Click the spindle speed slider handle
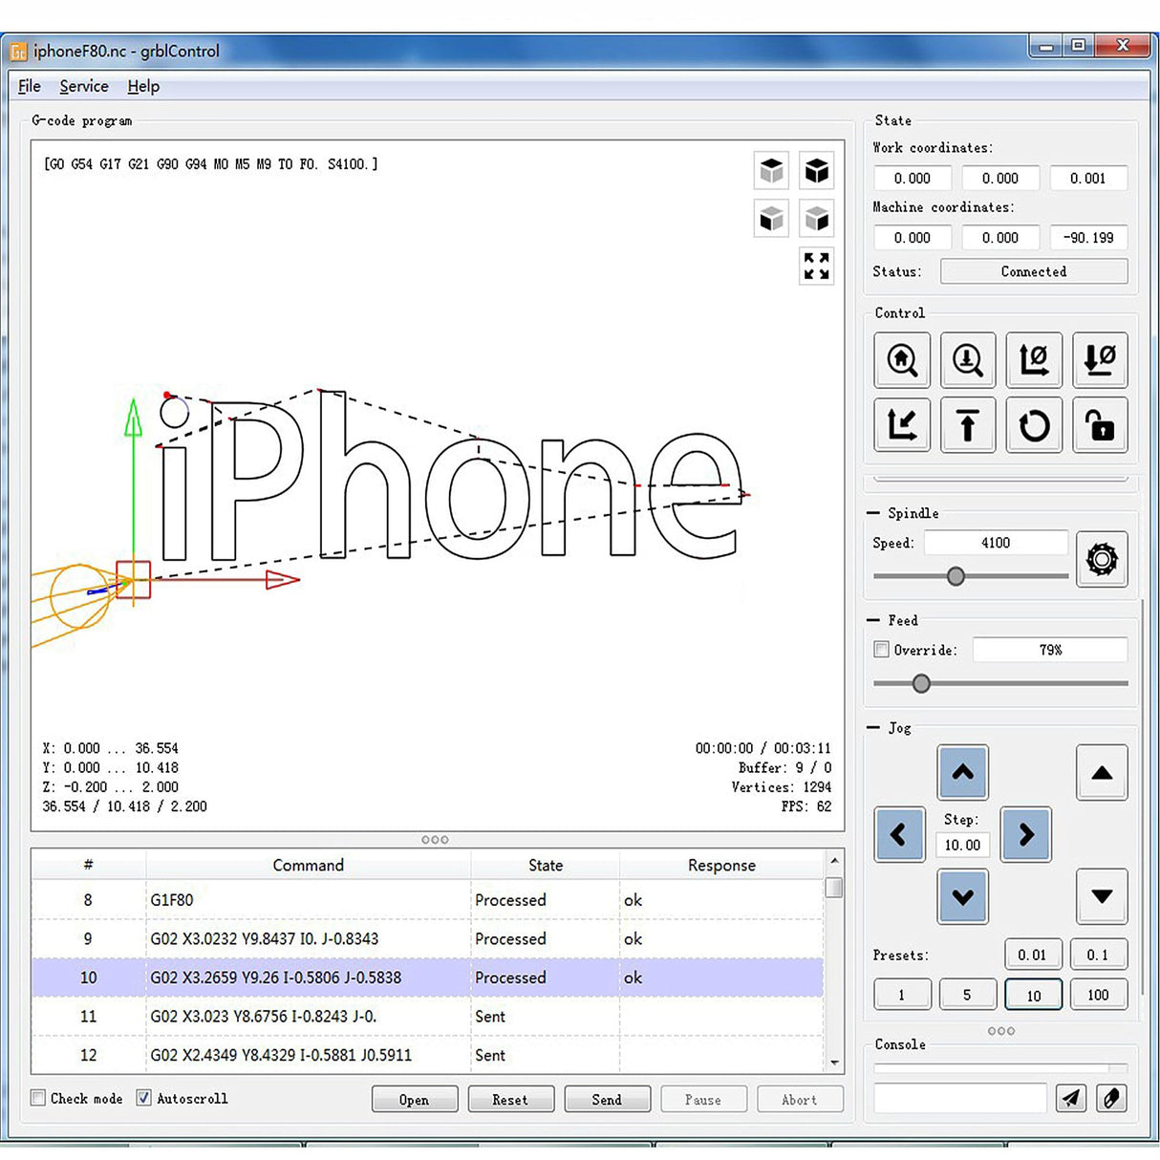 (956, 576)
